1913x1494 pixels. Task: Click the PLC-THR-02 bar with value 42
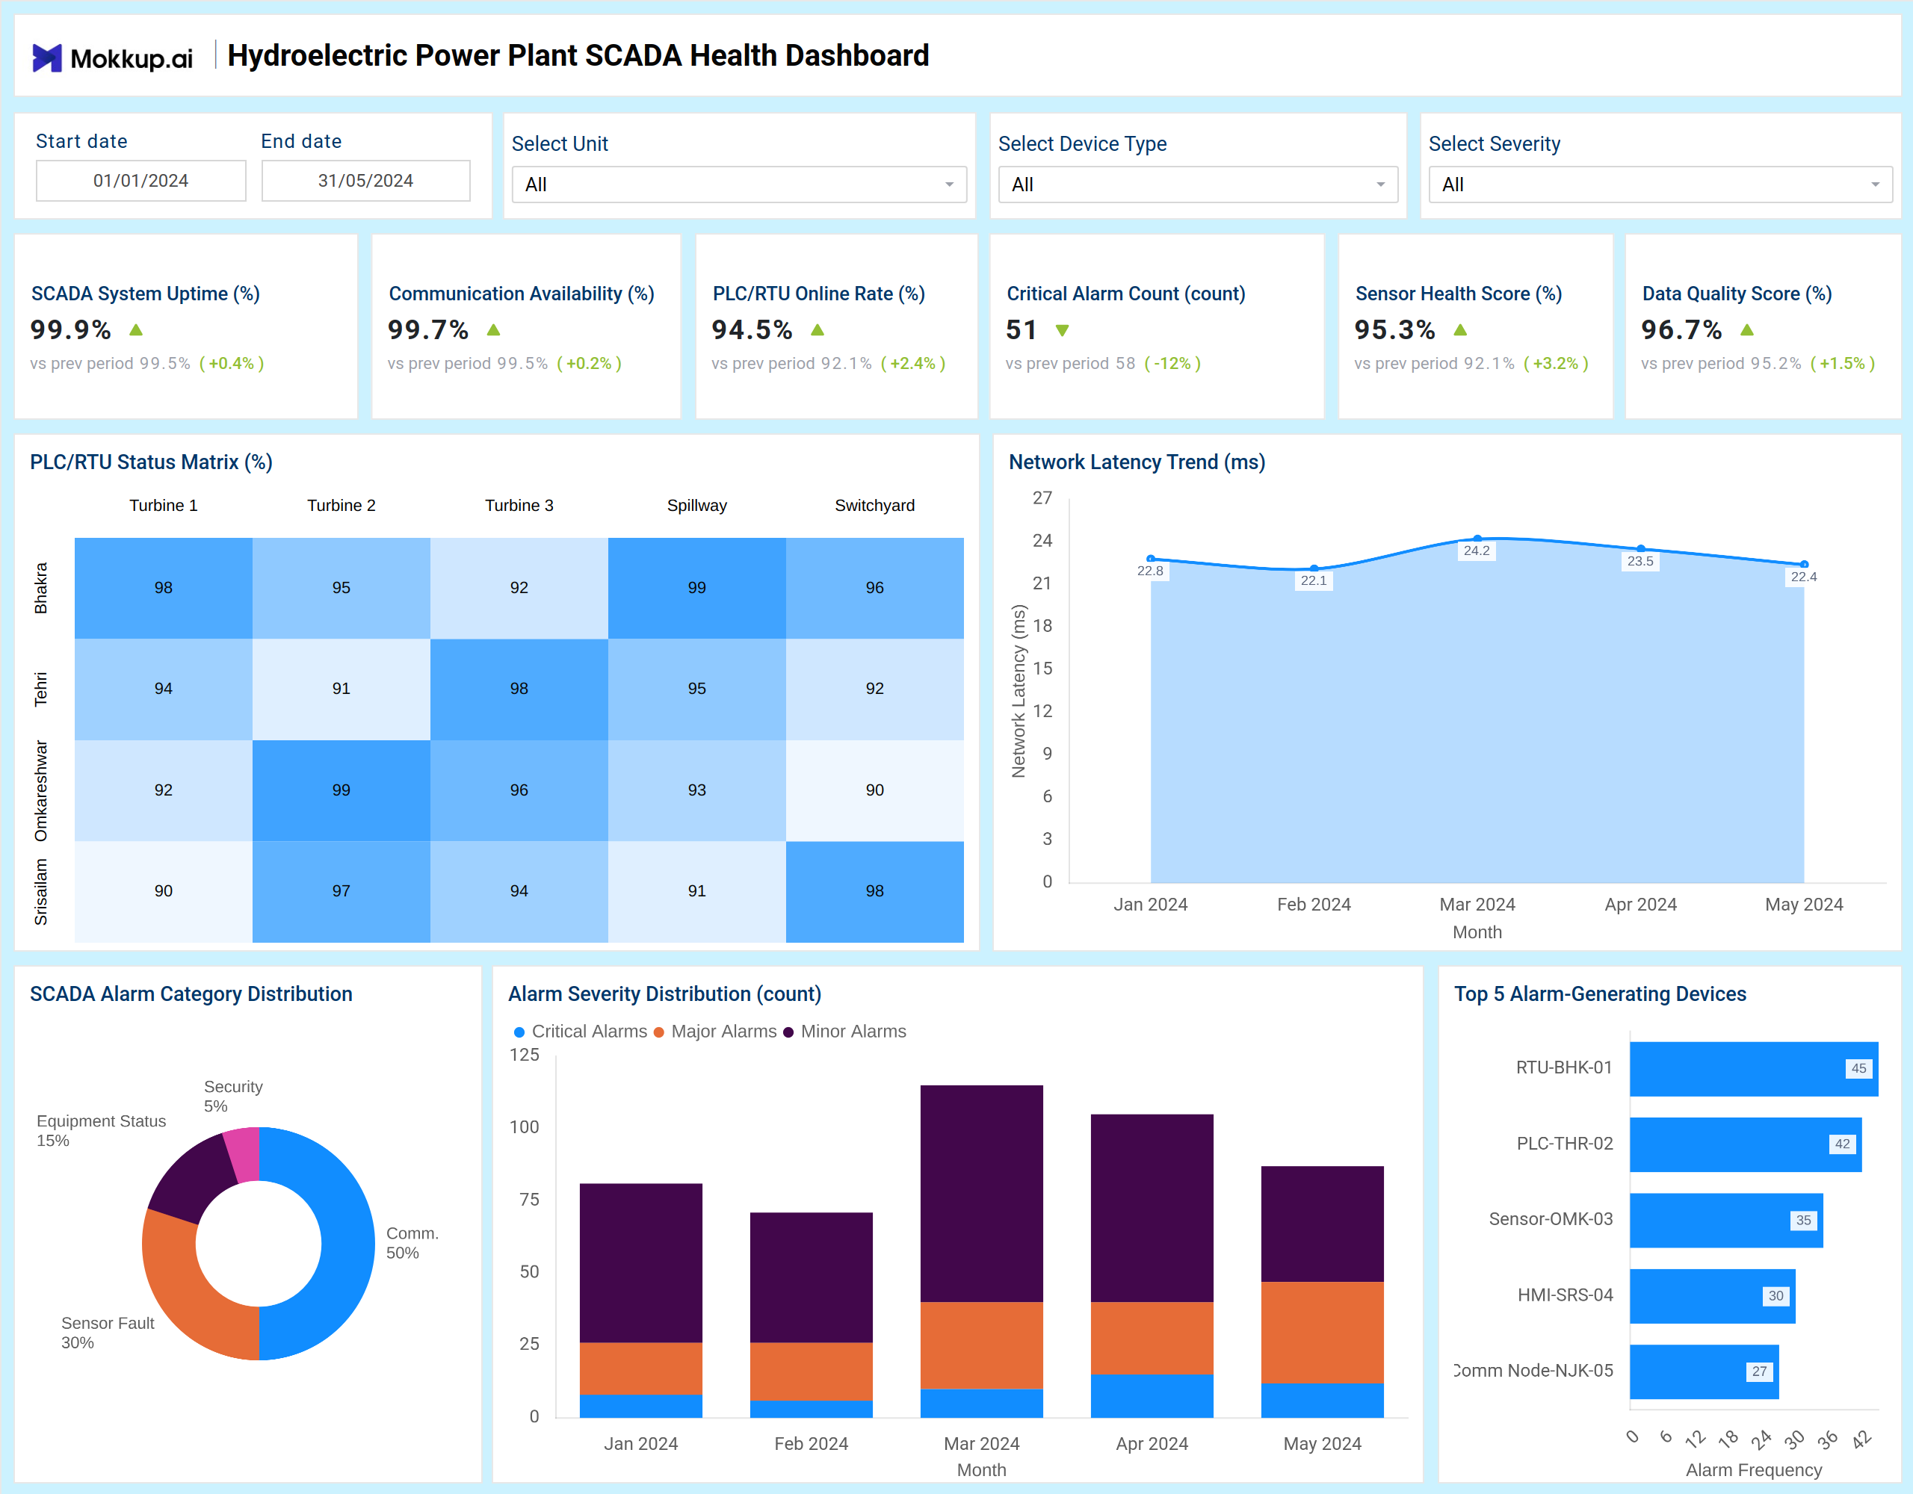(1746, 1144)
